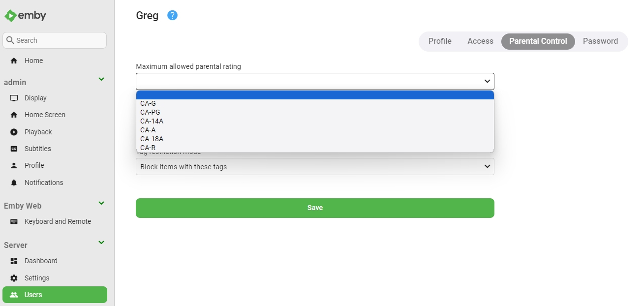Screen dimensions: 642x306
Task: Select the Parental Control tab
Action: [538, 41]
